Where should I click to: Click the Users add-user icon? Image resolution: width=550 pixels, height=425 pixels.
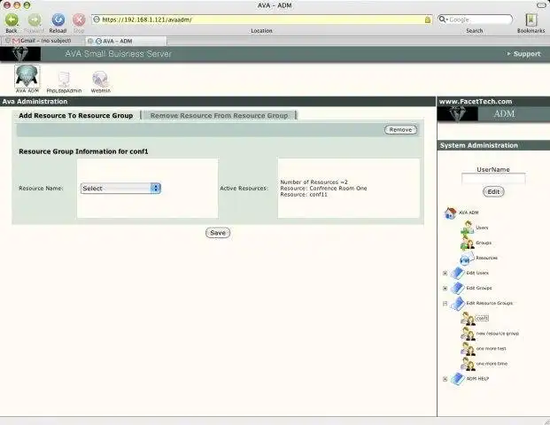tap(468, 228)
